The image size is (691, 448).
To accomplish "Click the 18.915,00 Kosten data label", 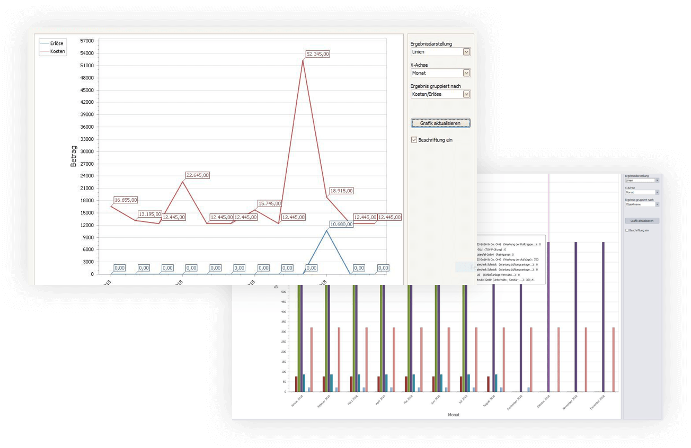I will tap(341, 191).
